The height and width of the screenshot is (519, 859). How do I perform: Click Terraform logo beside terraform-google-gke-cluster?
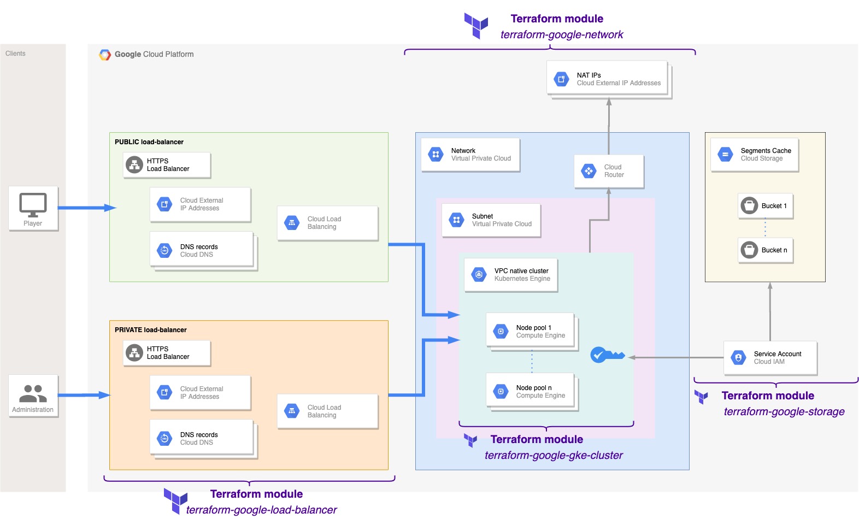coord(470,440)
